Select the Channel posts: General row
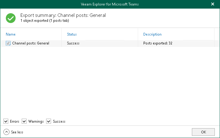Screen dimensions: 220x138 (31, 43)
